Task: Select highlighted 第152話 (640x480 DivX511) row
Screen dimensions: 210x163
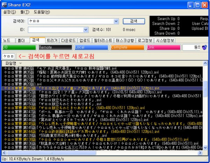Action: [x=102, y=88]
